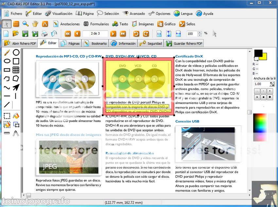Screen dimensions: 278x207
Task: Pick the arrow drawing tool
Action: (x=16, y=87)
